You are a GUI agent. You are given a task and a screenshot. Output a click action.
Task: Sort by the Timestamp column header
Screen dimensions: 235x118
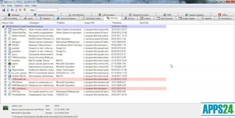125,23
